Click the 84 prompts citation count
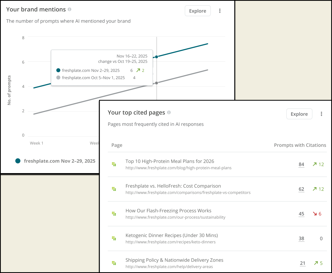Image resolution: width=332 pixels, height=273 pixels. [301, 164]
